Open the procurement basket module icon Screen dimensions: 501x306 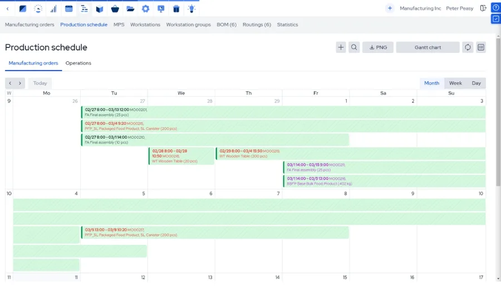tap(115, 9)
